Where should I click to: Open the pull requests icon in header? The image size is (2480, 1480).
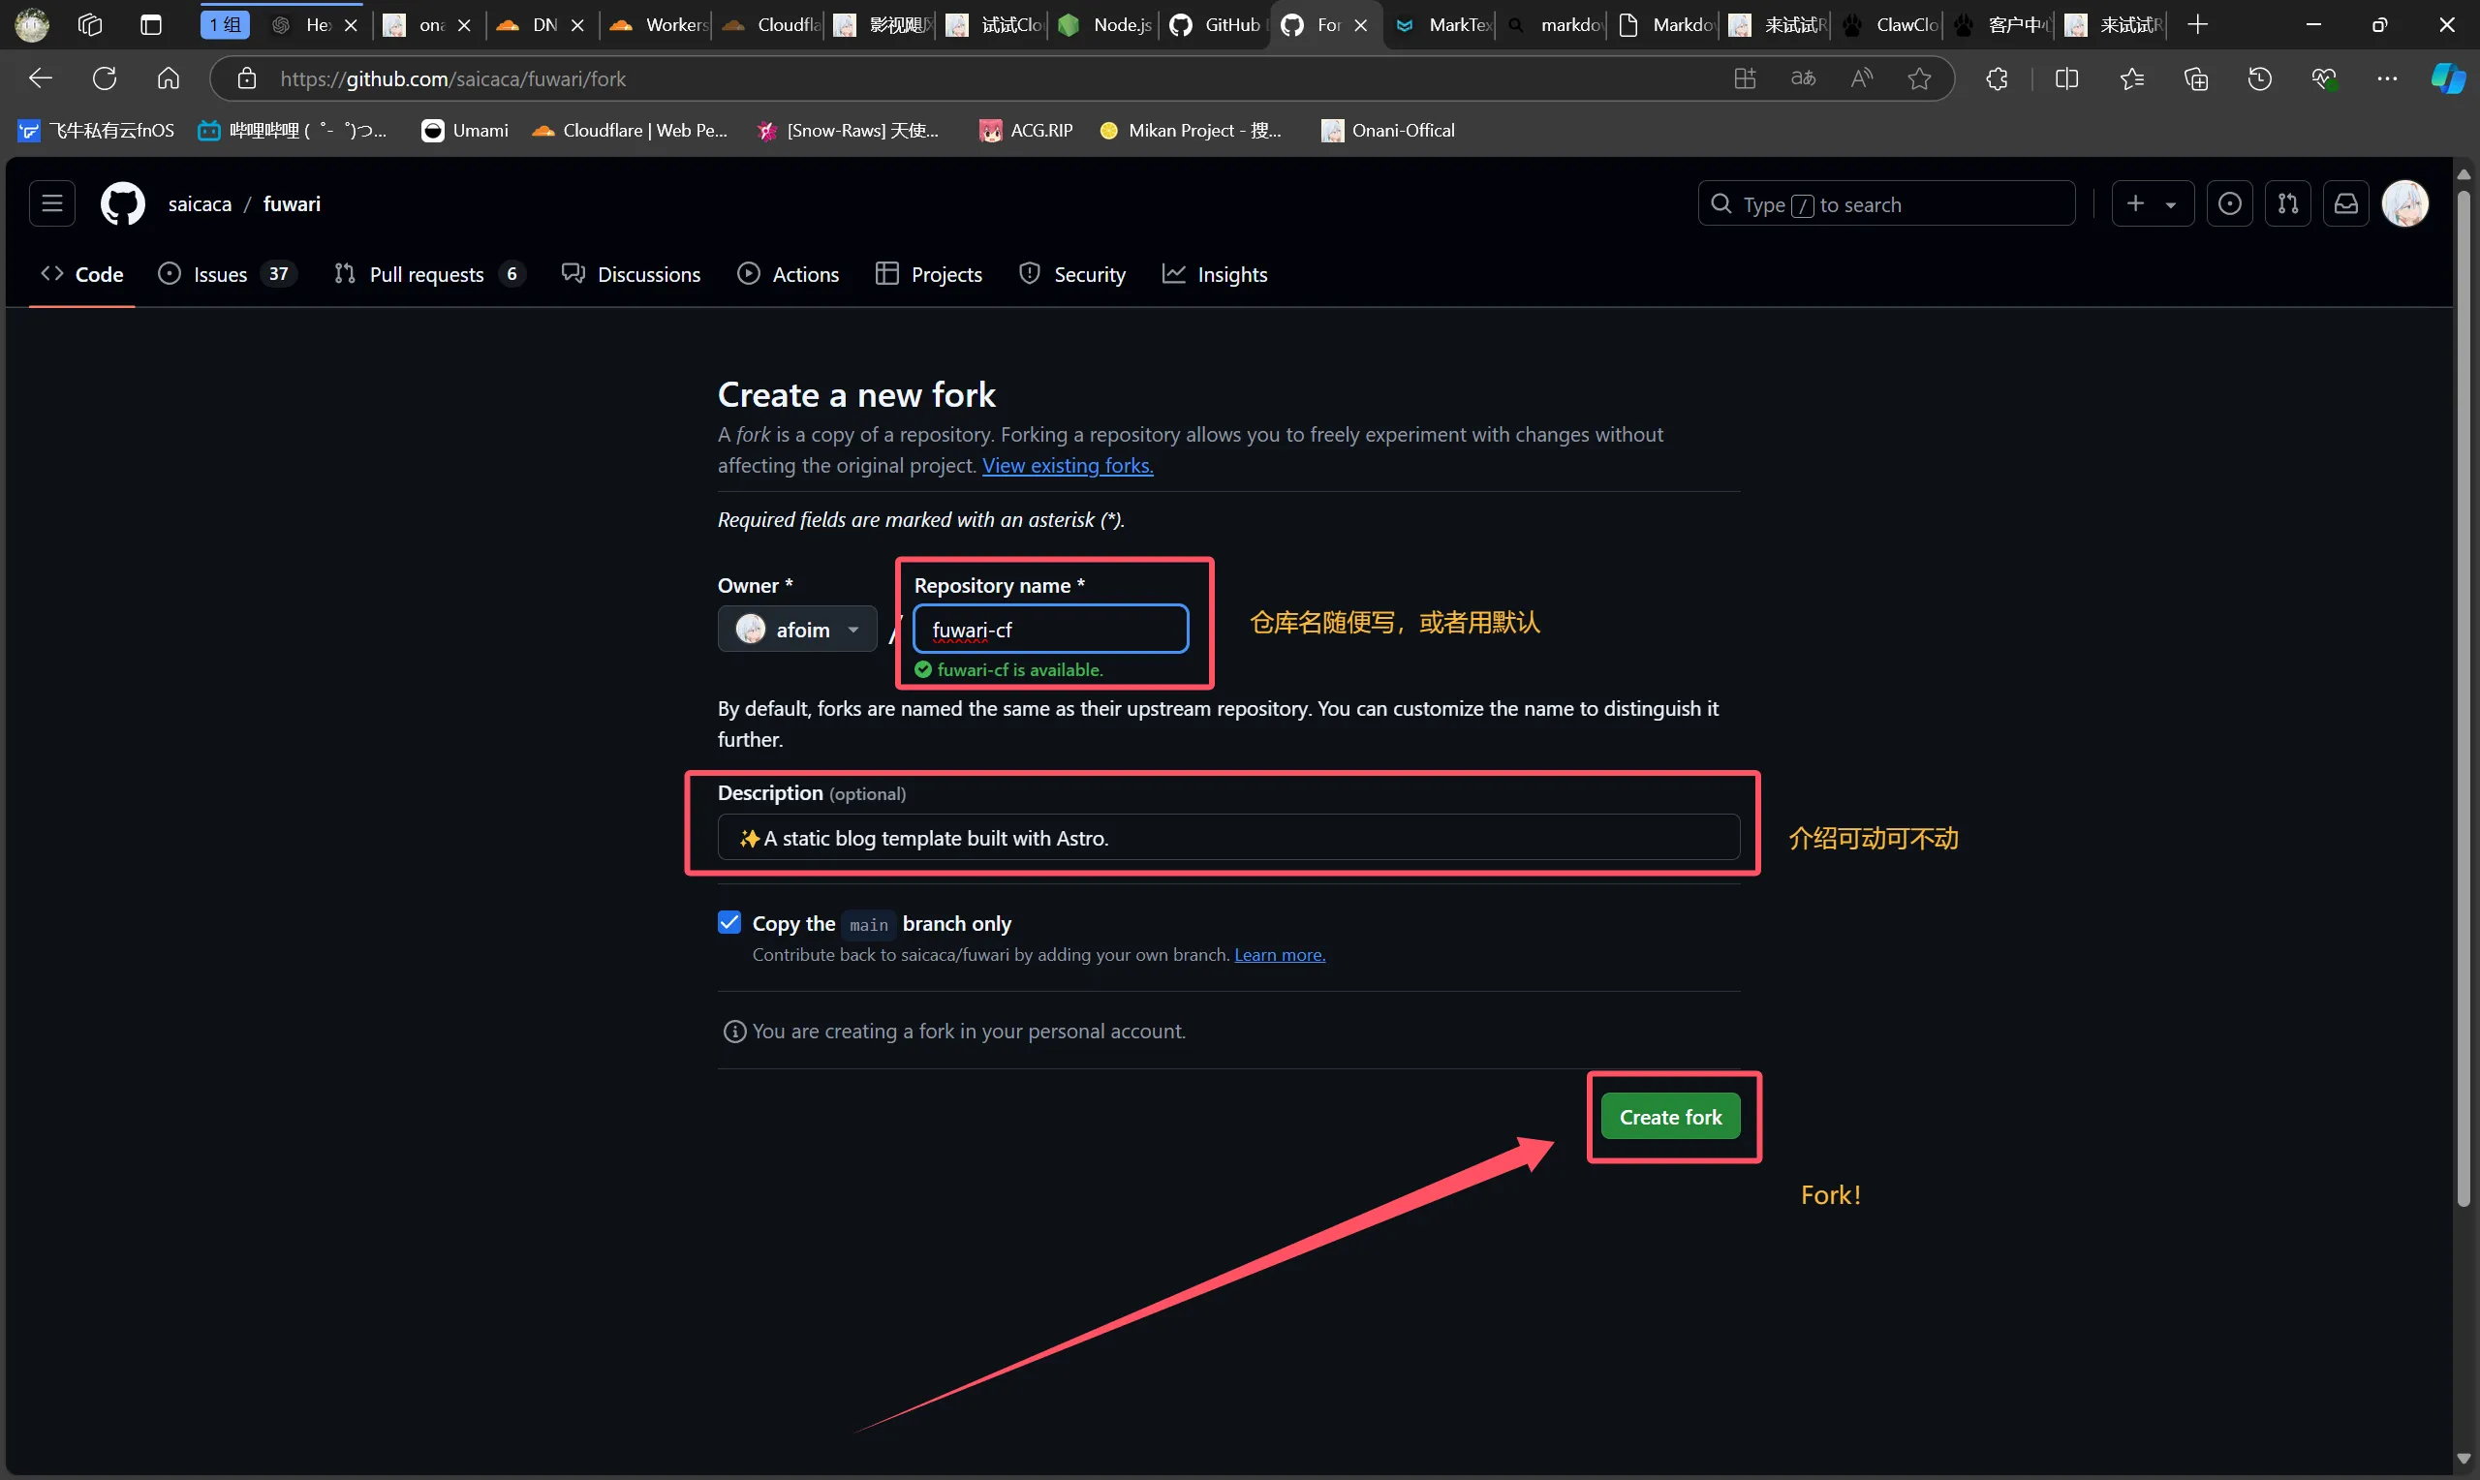coord(2287,203)
